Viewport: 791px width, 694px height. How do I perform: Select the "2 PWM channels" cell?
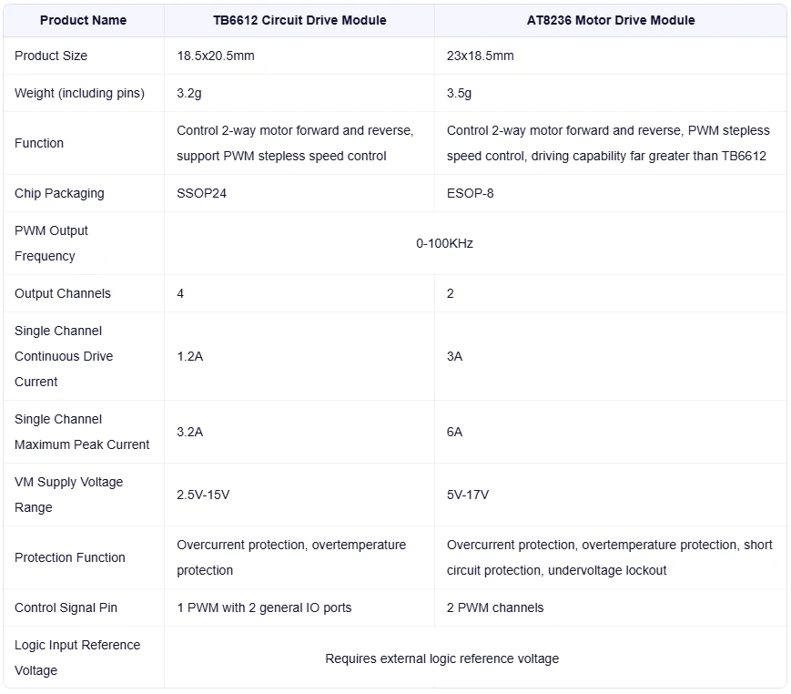tap(495, 607)
